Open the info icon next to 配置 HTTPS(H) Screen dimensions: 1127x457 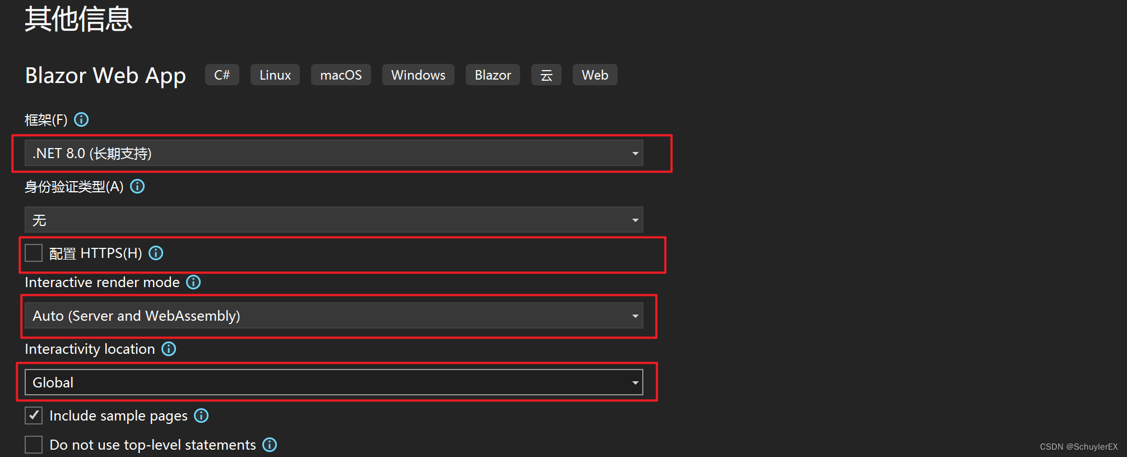click(x=156, y=253)
